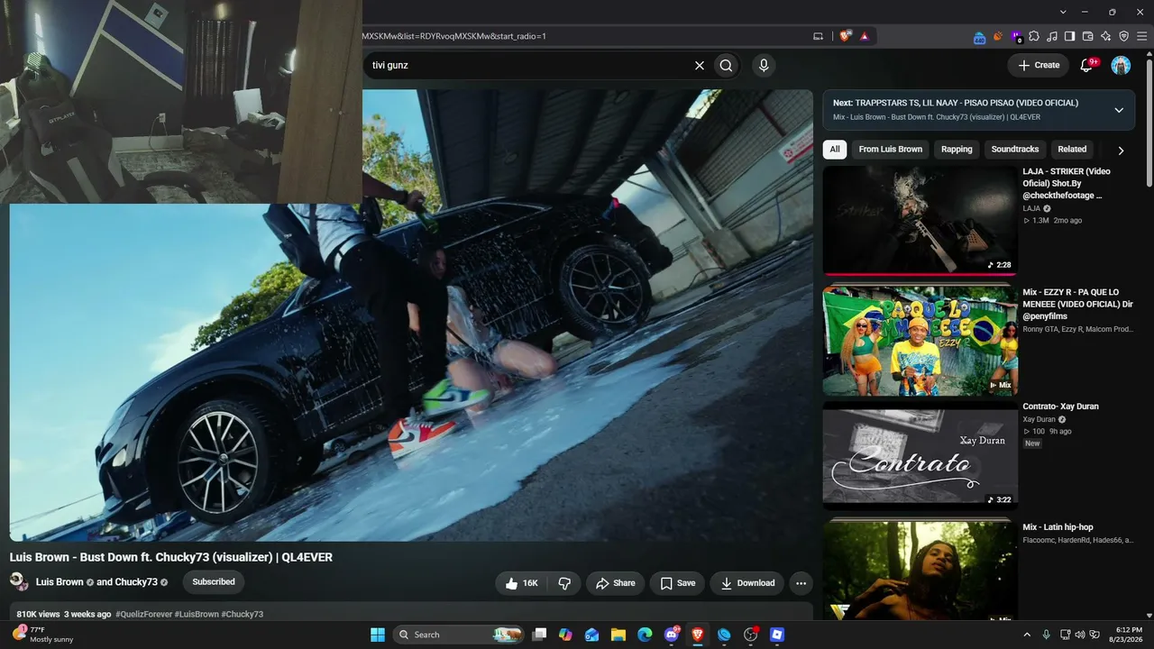The height and width of the screenshot is (649, 1154).
Task: Open the Windows Start menu
Action: click(378, 635)
